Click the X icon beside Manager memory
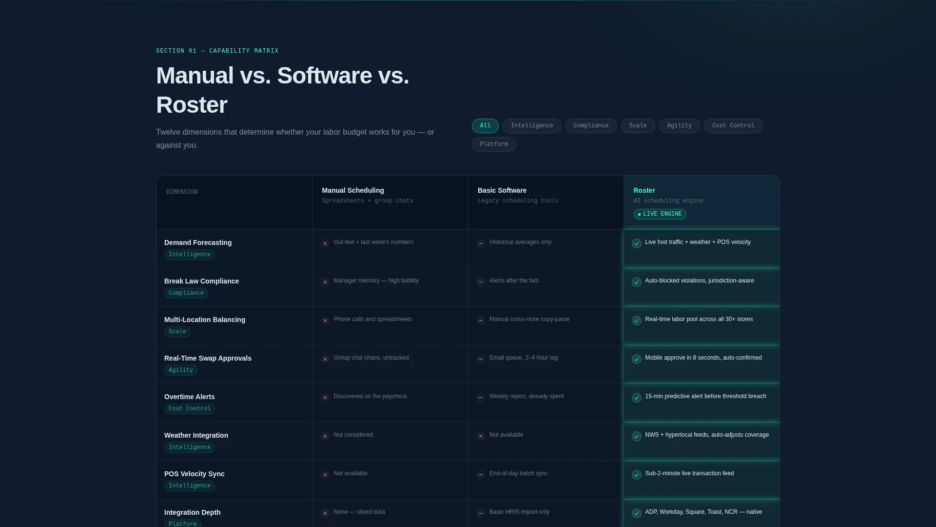The width and height of the screenshot is (936, 527). pyautogui.click(x=325, y=282)
